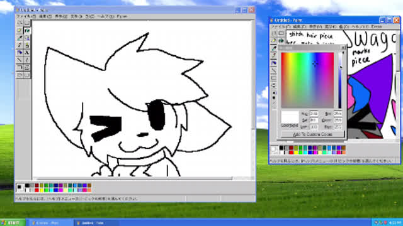Select Free-Form Select tool in right Paint window
Viewport: 403px width, 226px height.
tap(274, 33)
